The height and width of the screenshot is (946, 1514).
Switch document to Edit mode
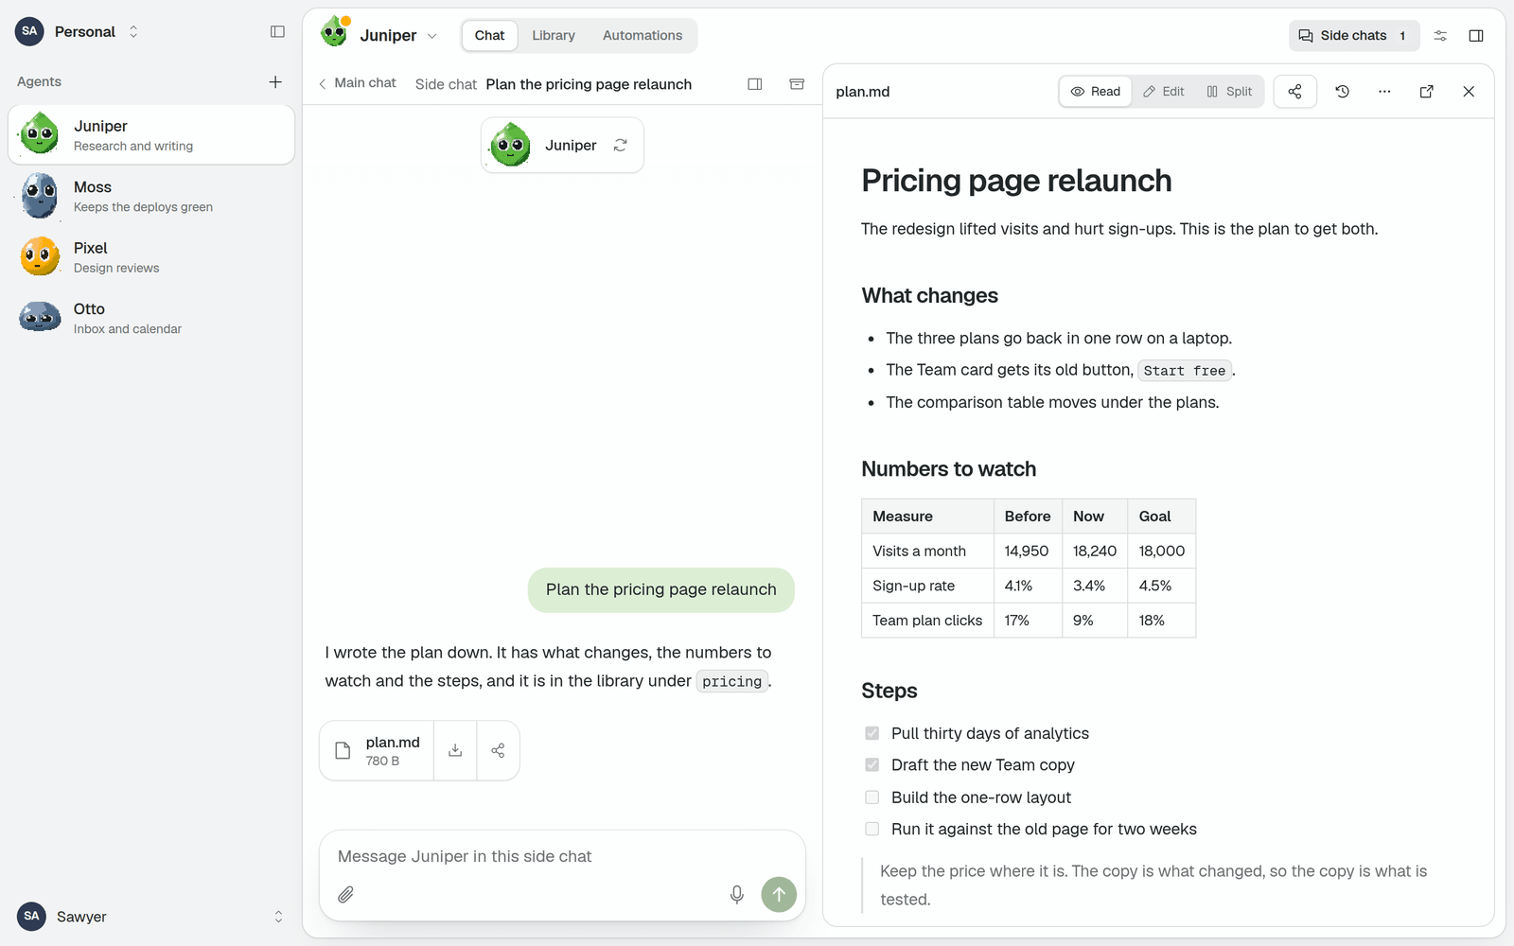1164,92
